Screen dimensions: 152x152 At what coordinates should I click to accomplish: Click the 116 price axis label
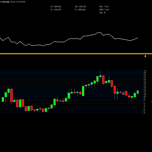click(x=145, y=91)
